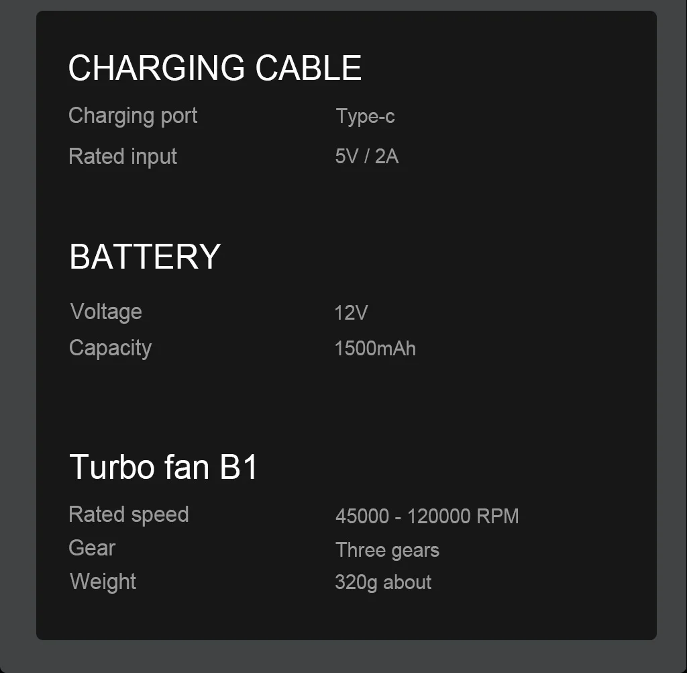Select the Weight label

point(103,582)
